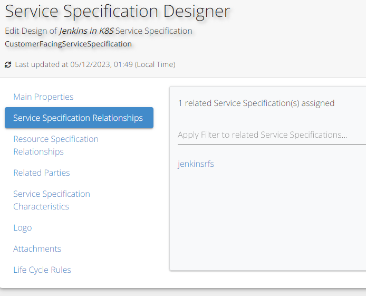The image size is (366, 296).
Task: Click the CustomerFacingServiceSpecification type label
Action: tap(68, 44)
